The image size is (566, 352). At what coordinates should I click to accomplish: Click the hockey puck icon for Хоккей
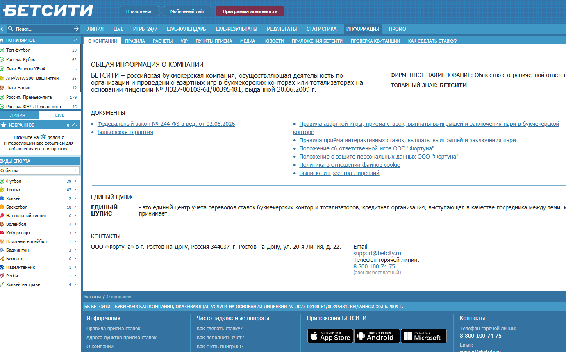tap(2, 198)
